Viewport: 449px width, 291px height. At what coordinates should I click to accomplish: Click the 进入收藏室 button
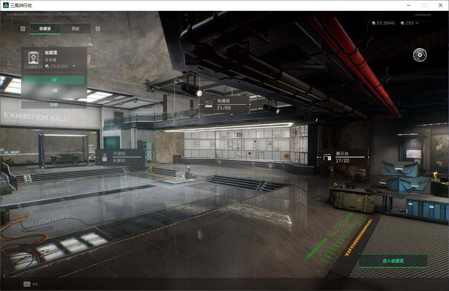393,261
